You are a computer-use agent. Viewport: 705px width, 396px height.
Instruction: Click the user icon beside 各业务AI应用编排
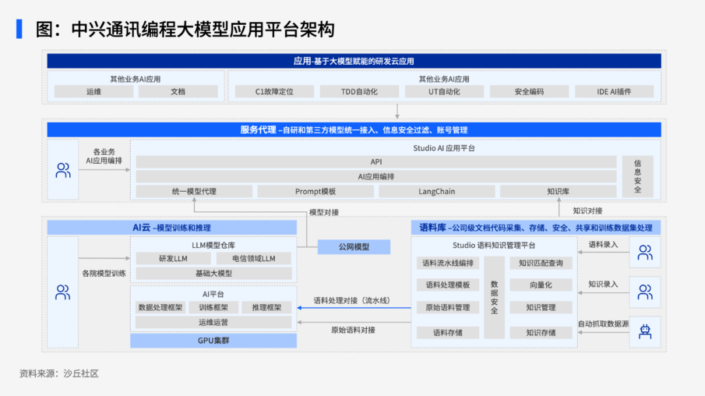[x=63, y=171]
